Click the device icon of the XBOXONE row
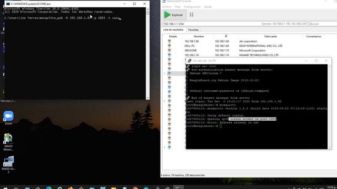337x189 pixels. tap(170, 50)
